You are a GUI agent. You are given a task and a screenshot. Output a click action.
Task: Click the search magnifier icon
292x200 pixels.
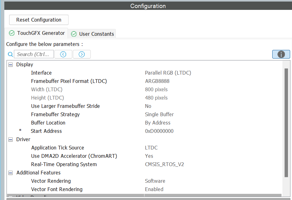click(10, 55)
